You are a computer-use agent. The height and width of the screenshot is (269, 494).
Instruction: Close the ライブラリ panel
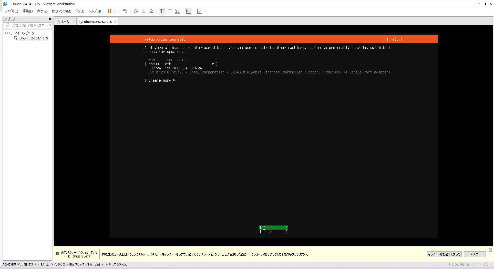(50, 19)
